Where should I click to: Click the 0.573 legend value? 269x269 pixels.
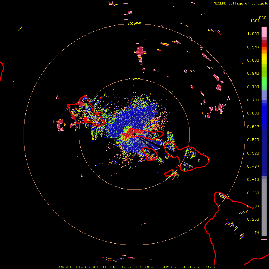253,140
